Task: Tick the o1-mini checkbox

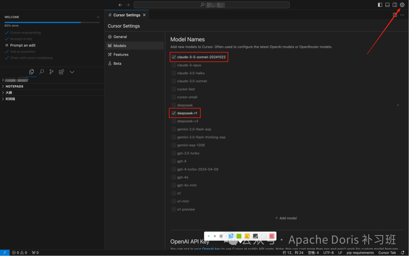Action: click(174, 201)
